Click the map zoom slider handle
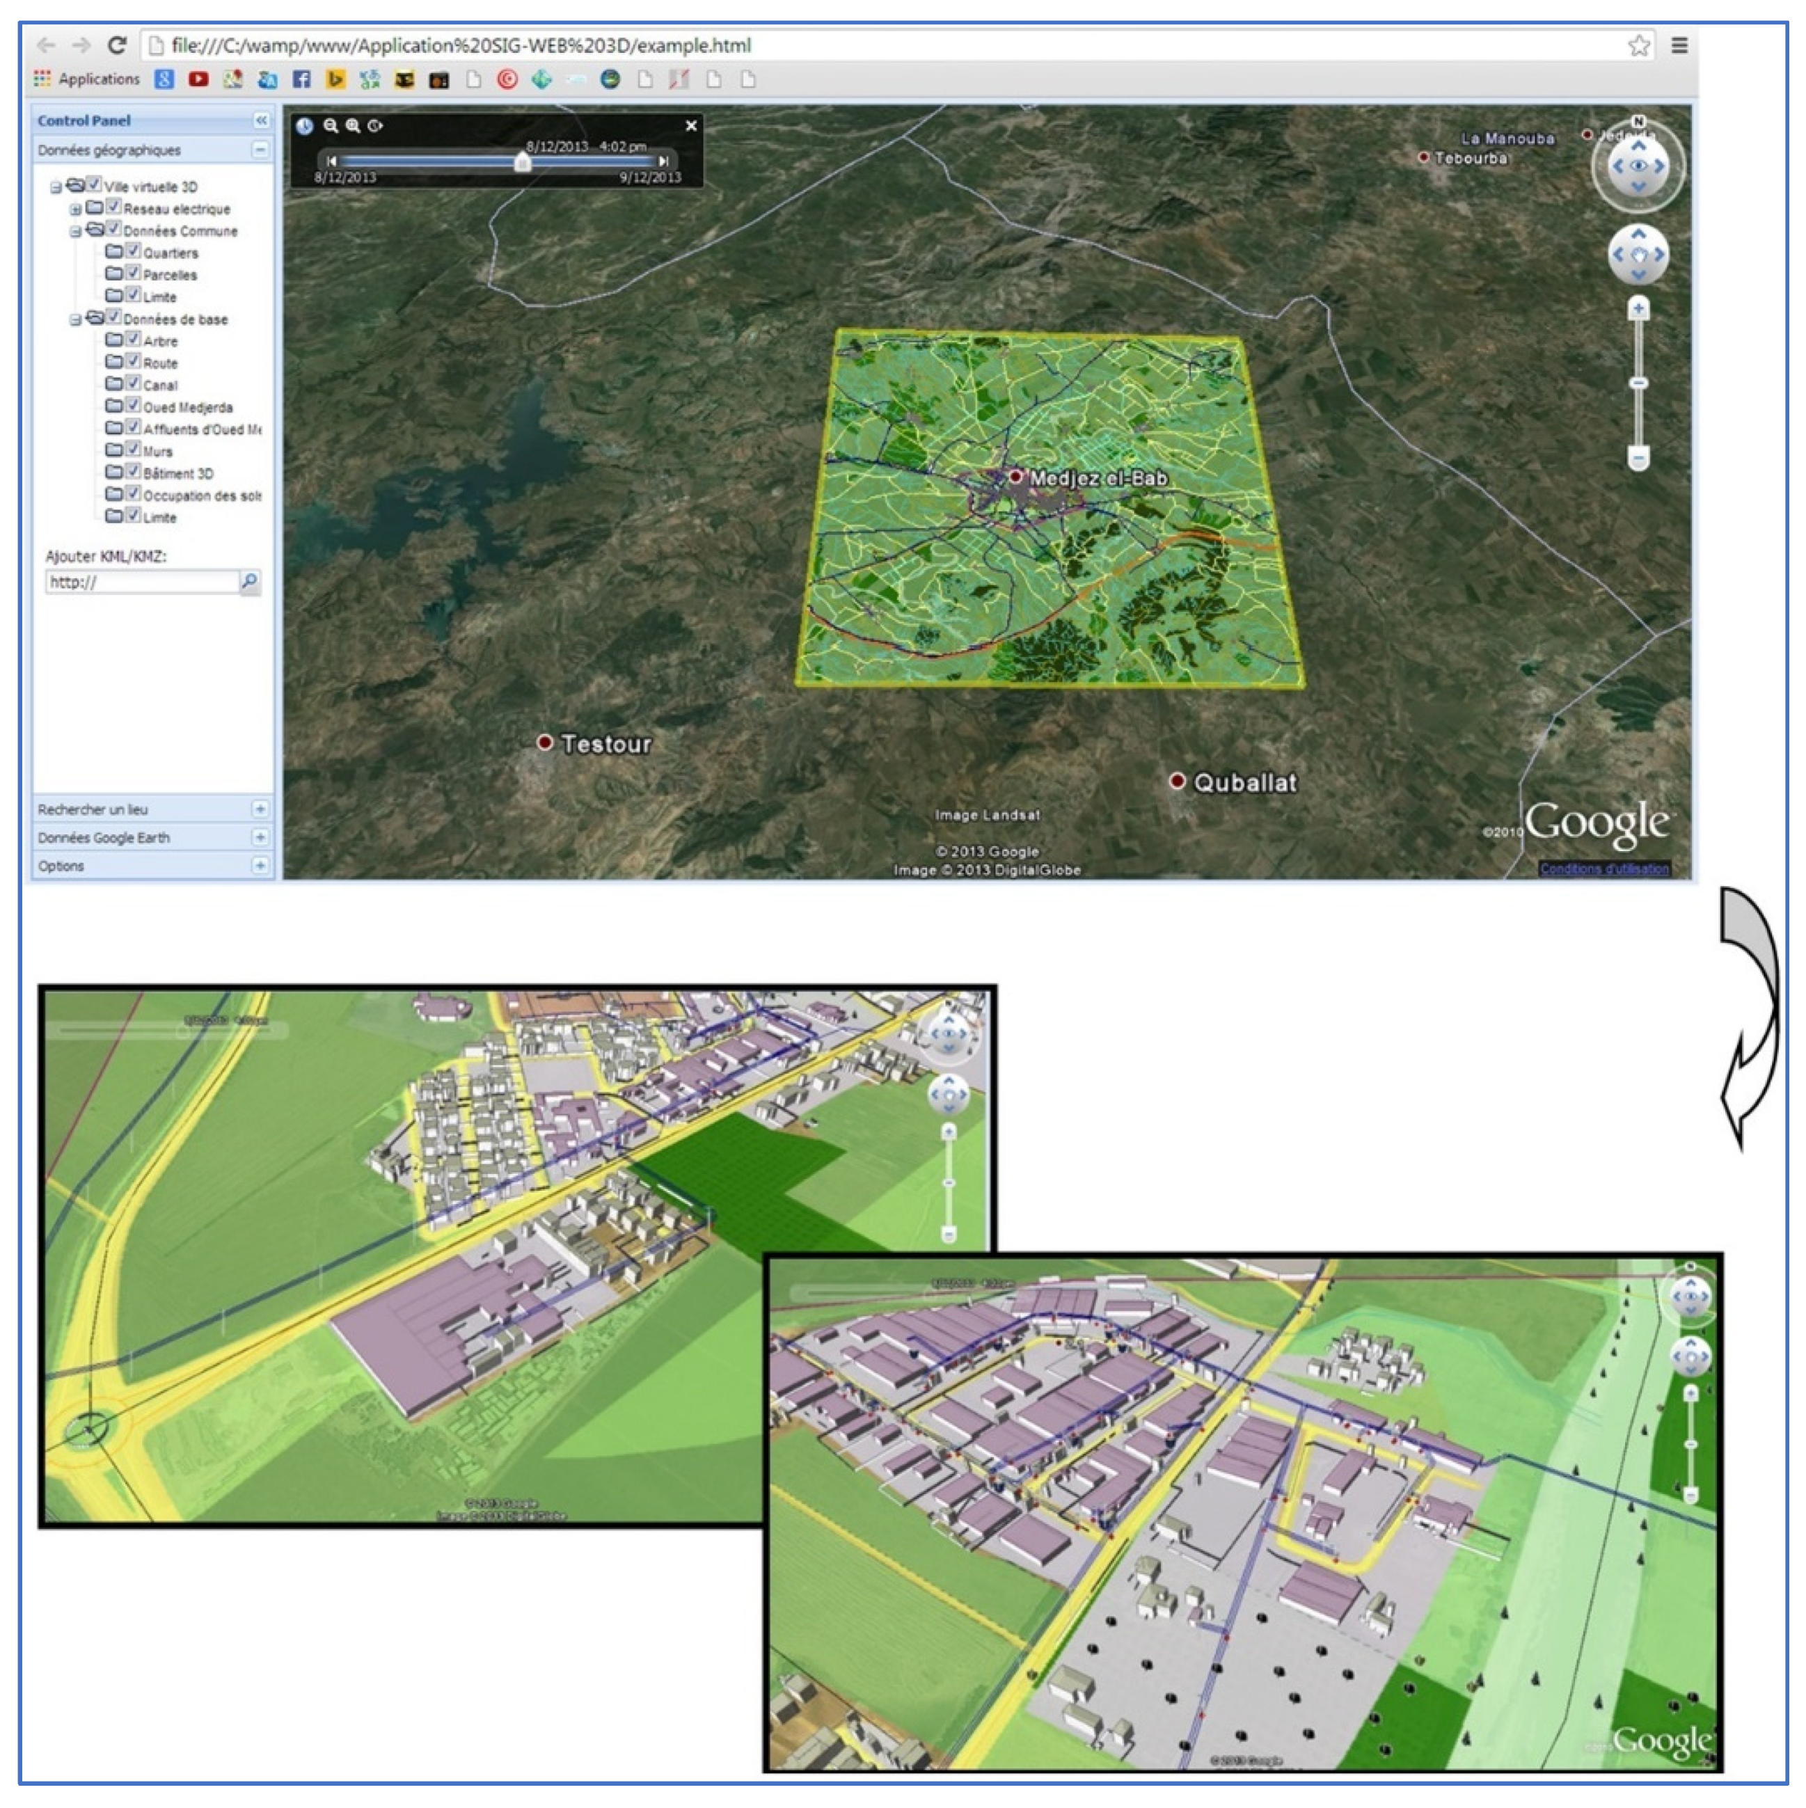 [x=1638, y=383]
